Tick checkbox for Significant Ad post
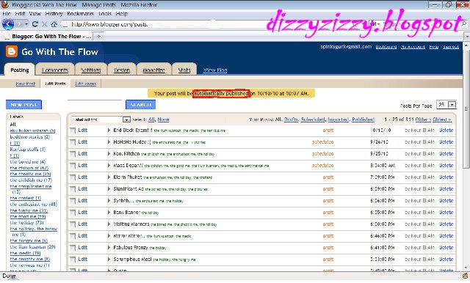This screenshot has width=470, height=283. (73, 189)
